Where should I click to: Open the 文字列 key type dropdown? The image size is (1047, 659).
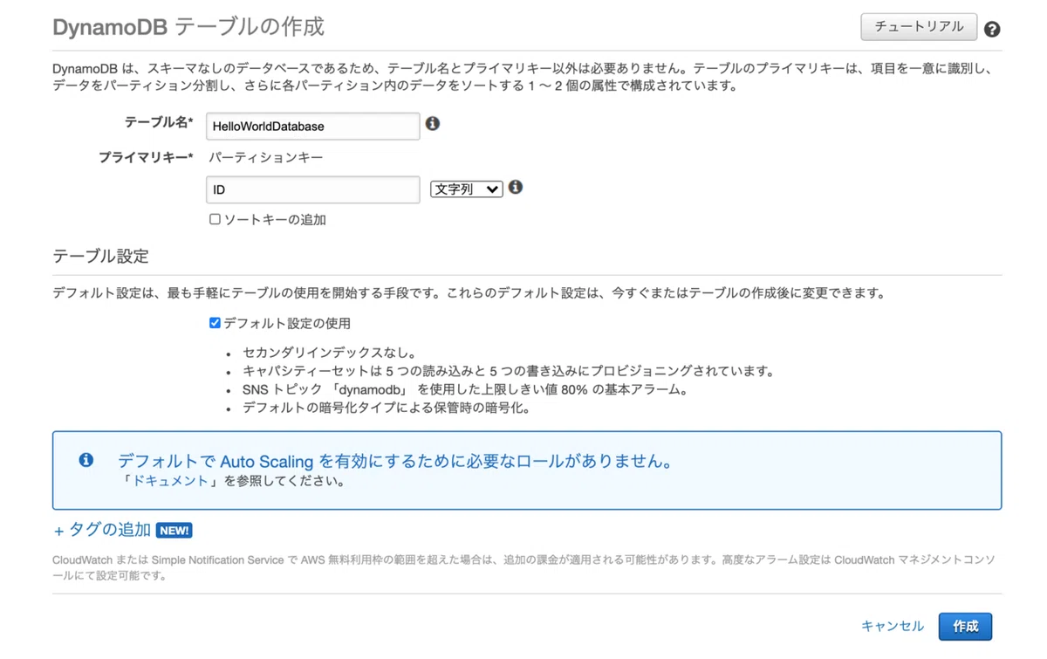click(x=467, y=189)
